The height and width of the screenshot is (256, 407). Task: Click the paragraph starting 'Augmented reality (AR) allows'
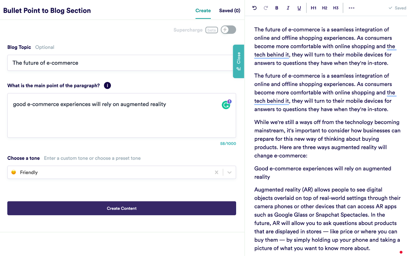click(x=327, y=219)
